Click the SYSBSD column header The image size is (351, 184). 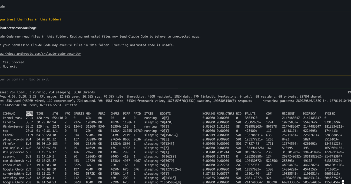(330, 114)
